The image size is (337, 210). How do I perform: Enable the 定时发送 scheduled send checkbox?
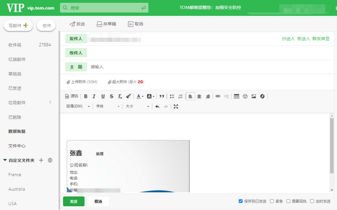pos(312,201)
